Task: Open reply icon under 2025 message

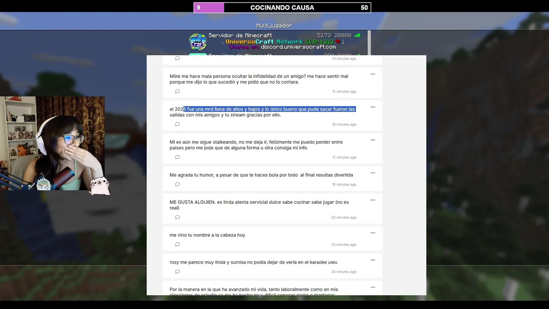Action: [178, 124]
